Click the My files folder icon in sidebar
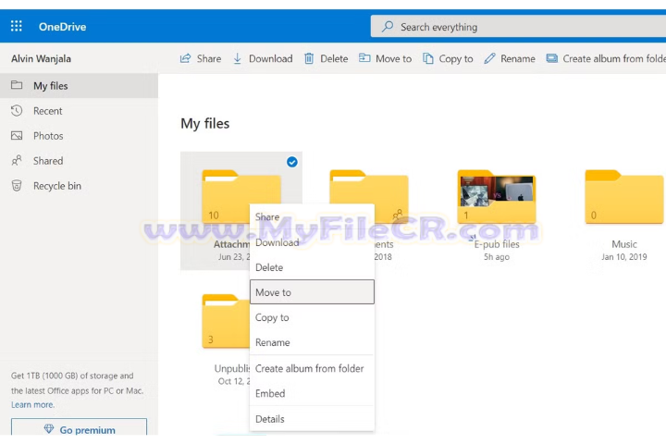 pos(17,85)
